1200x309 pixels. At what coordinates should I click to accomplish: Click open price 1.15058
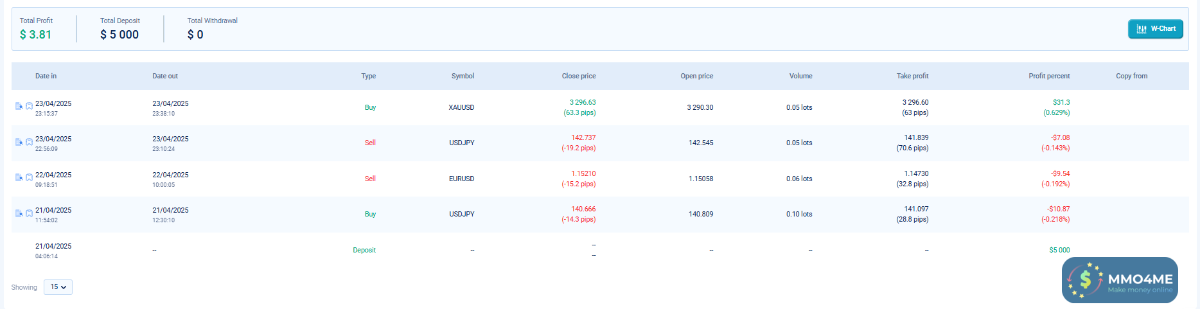701,179
